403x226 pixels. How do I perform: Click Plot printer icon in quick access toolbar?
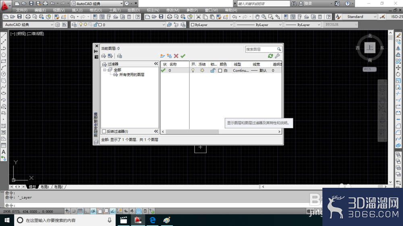tap(45, 4)
